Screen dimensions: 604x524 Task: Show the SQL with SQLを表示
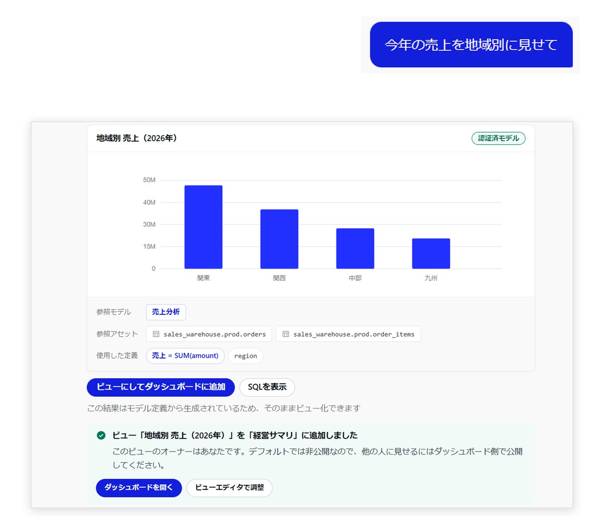coord(267,387)
